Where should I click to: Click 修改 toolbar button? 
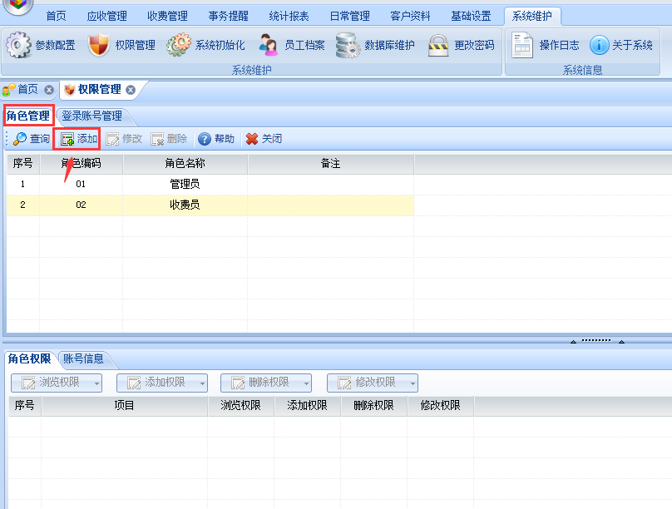[x=124, y=139]
